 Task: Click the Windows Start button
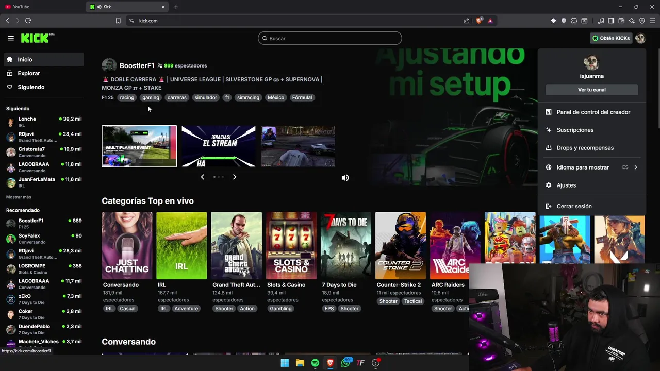click(285, 363)
